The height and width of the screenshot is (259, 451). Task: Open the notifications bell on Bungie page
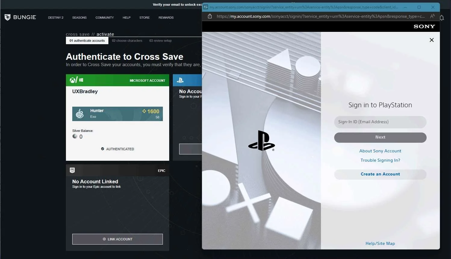tap(442, 18)
